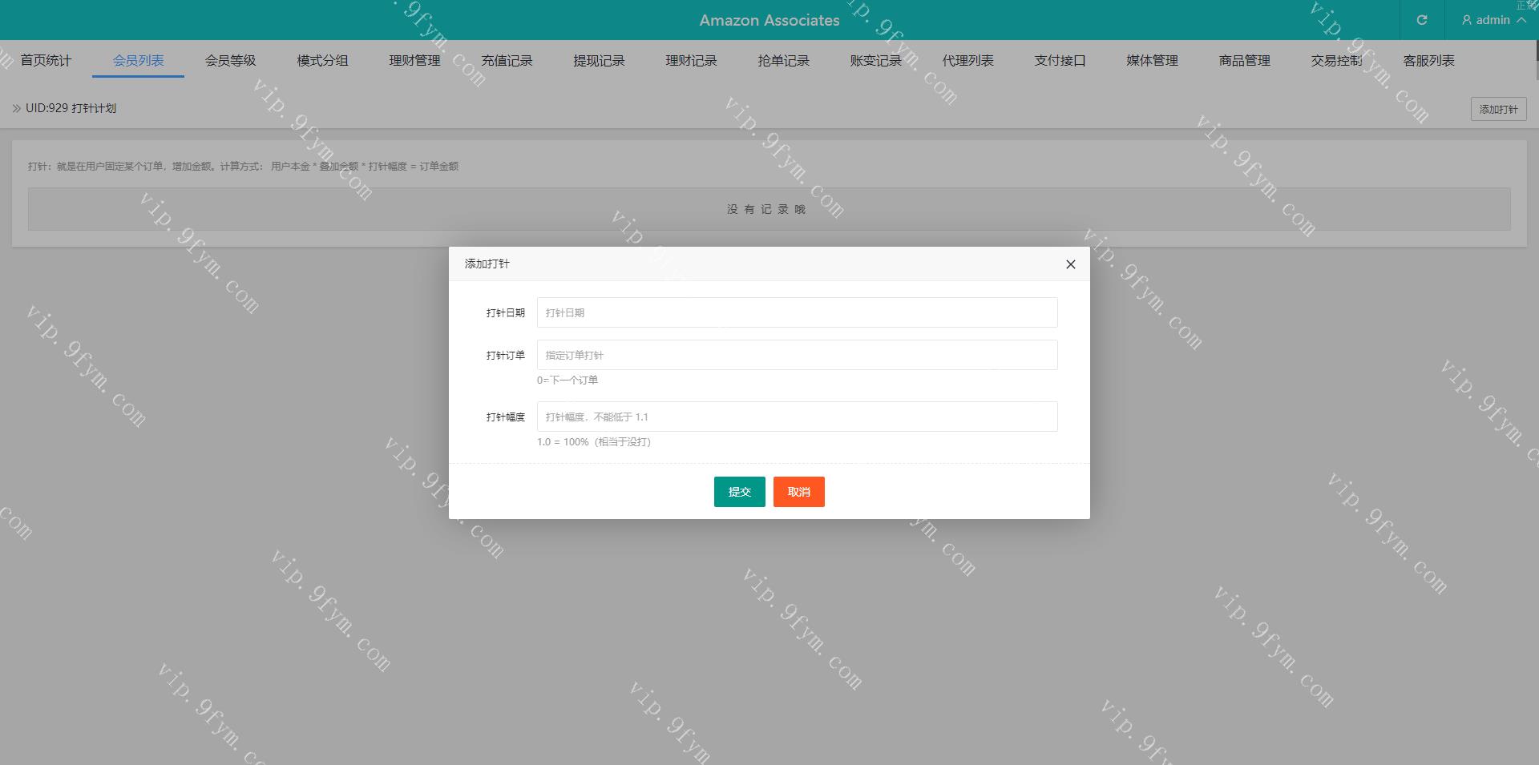
Task: Open the admin user dropdown menu
Action: (x=1493, y=20)
